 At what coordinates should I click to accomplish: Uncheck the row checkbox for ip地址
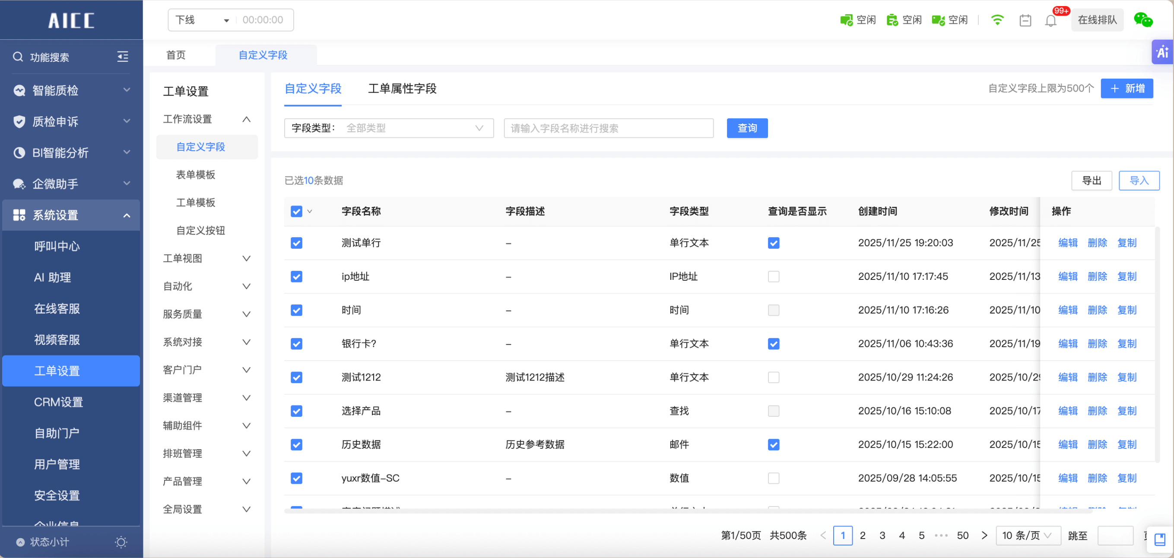coord(296,276)
